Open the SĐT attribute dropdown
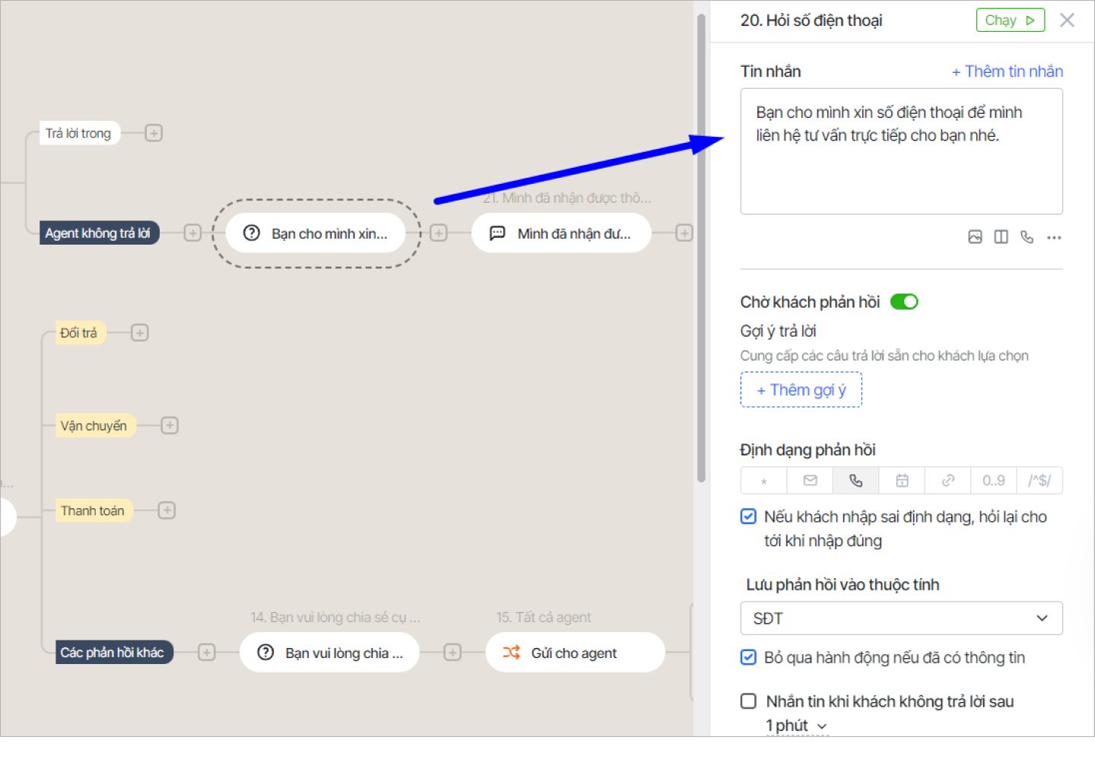 (901, 618)
